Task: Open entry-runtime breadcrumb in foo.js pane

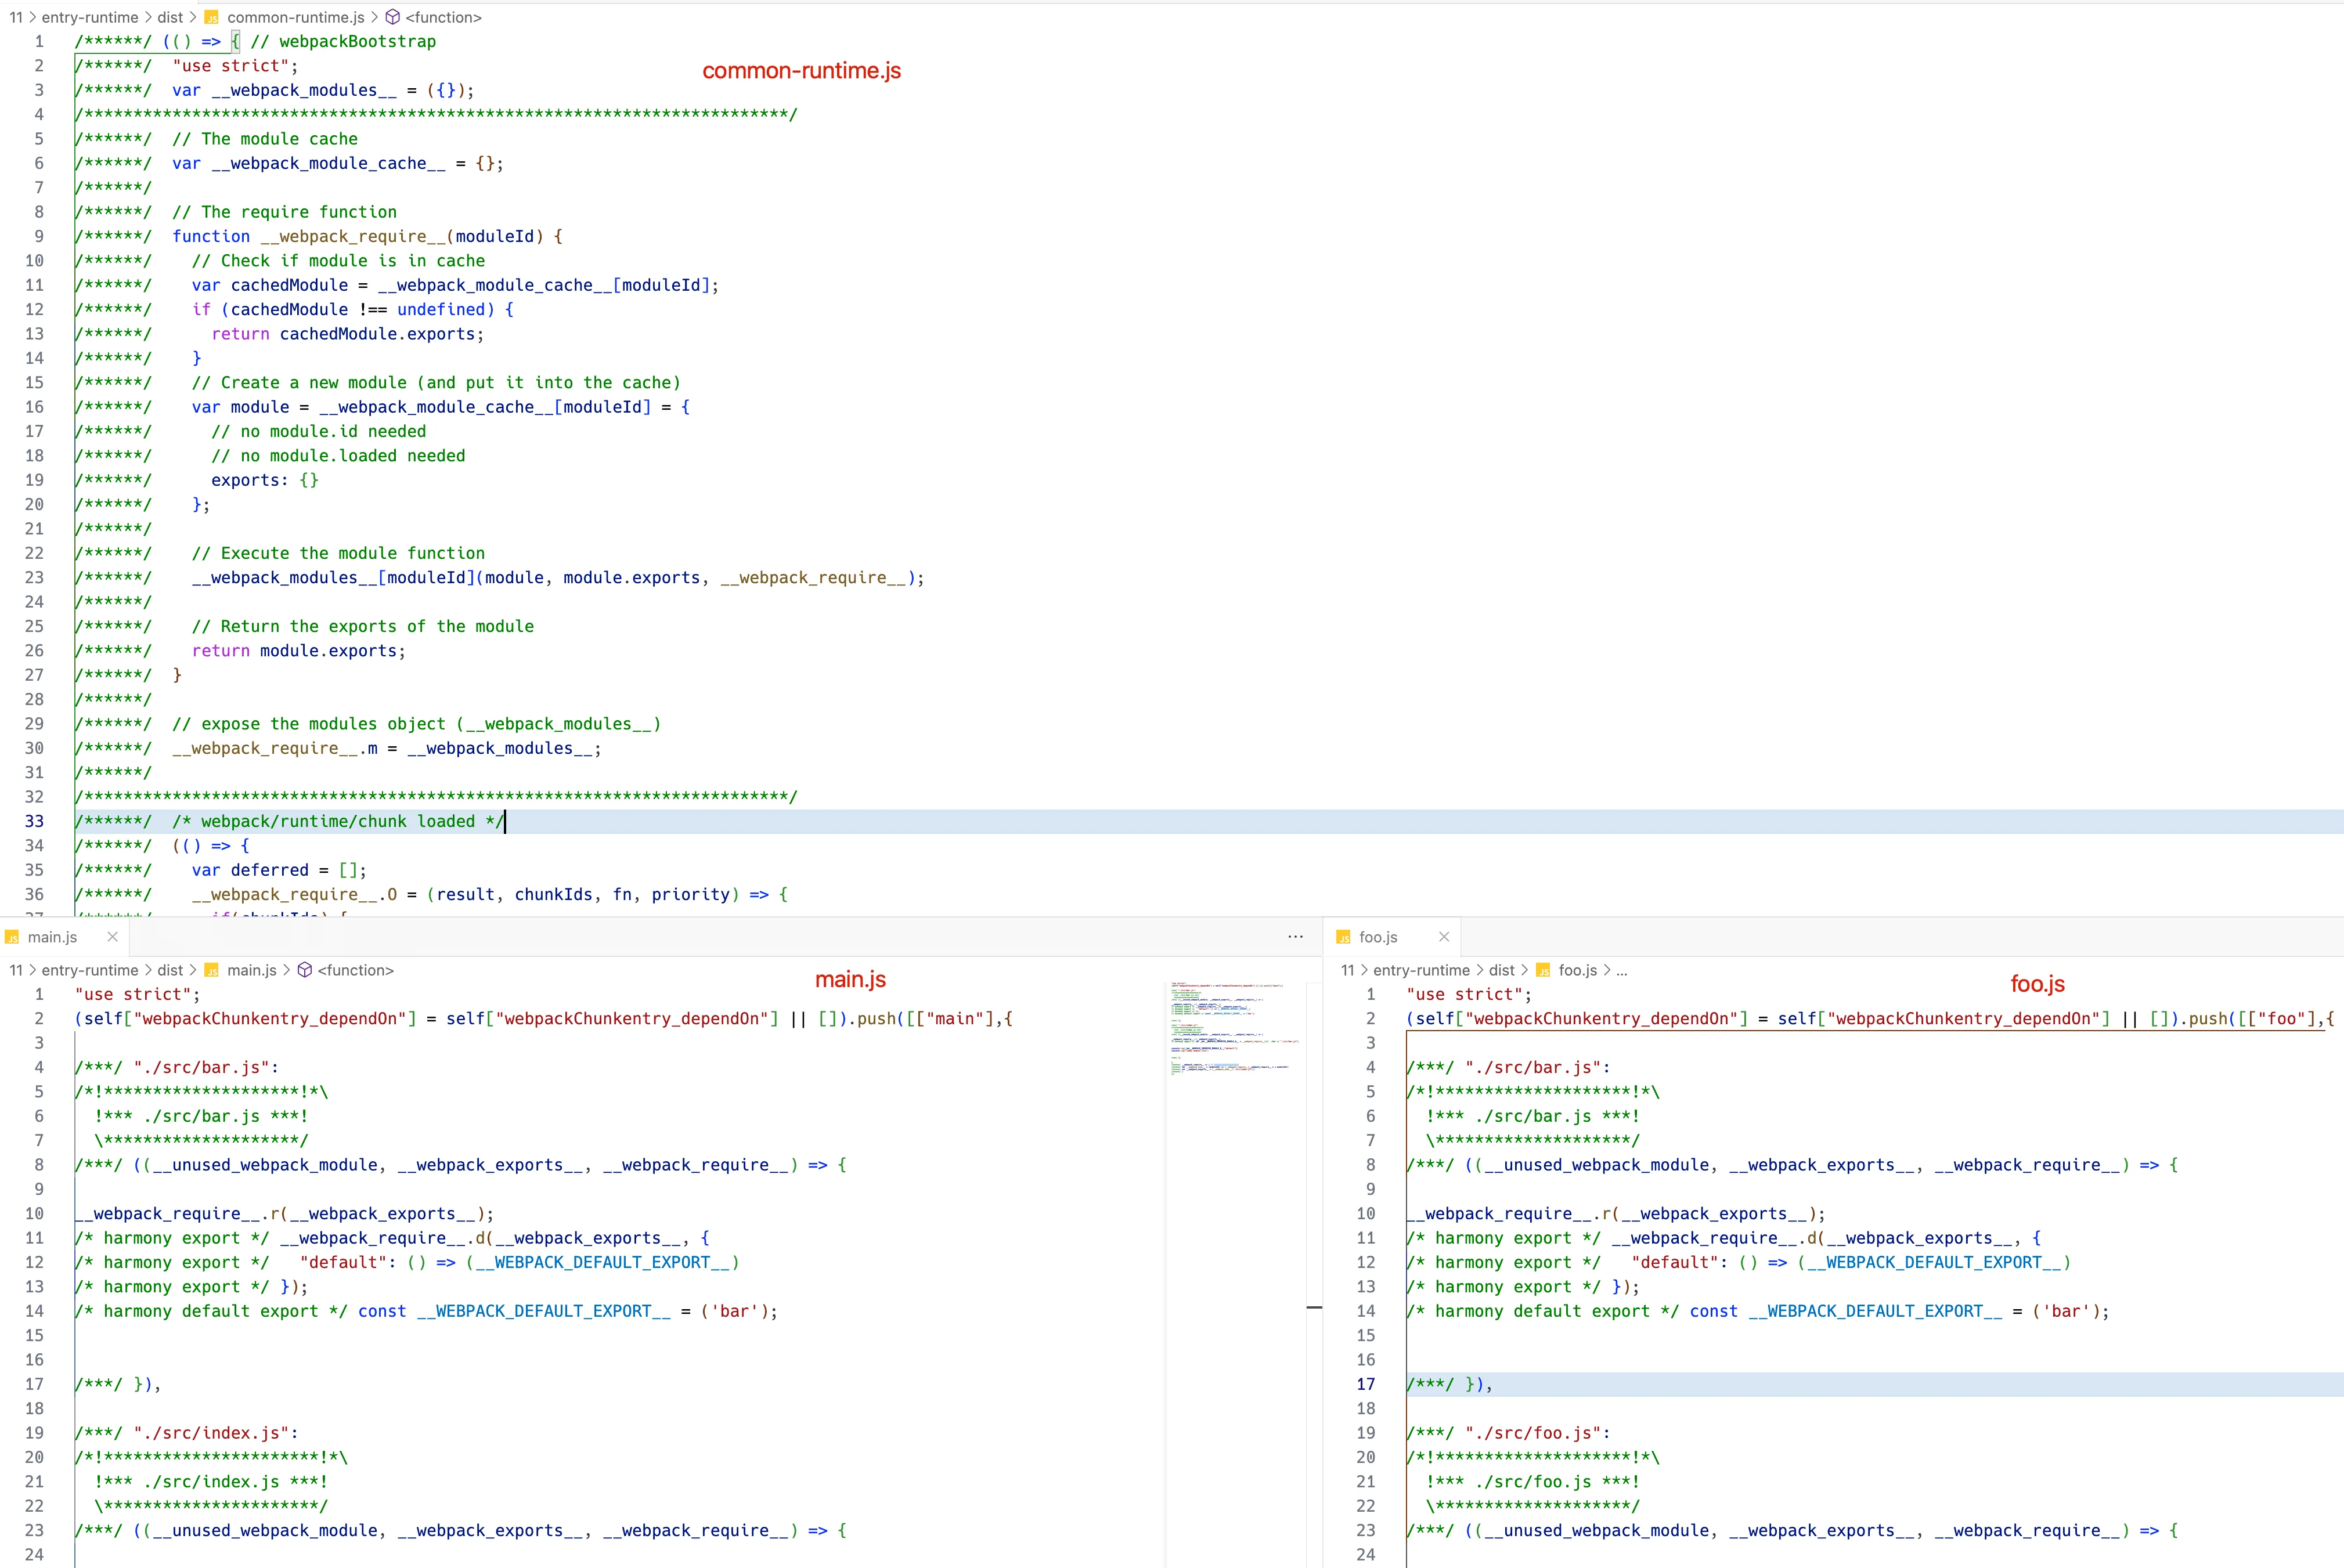Action: pos(1421,970)
